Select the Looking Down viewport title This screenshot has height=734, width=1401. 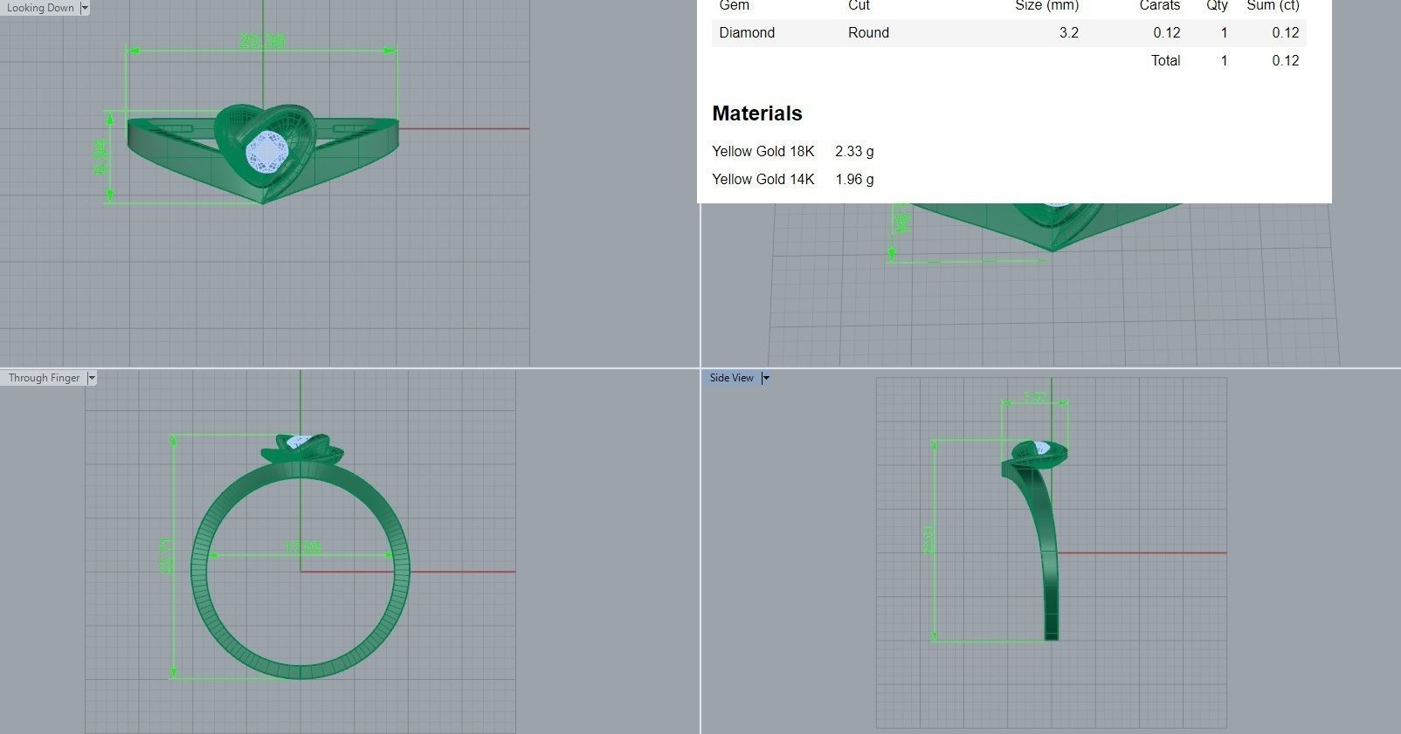(40, 8)
